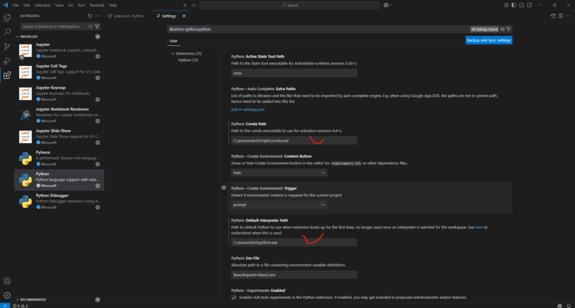The image size is (575, 308).
Task: Clear extensions search results icon
Action: pyautogui.click(x=90, y=26)
